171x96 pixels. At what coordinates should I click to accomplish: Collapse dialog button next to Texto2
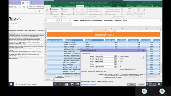pos(115,59)
